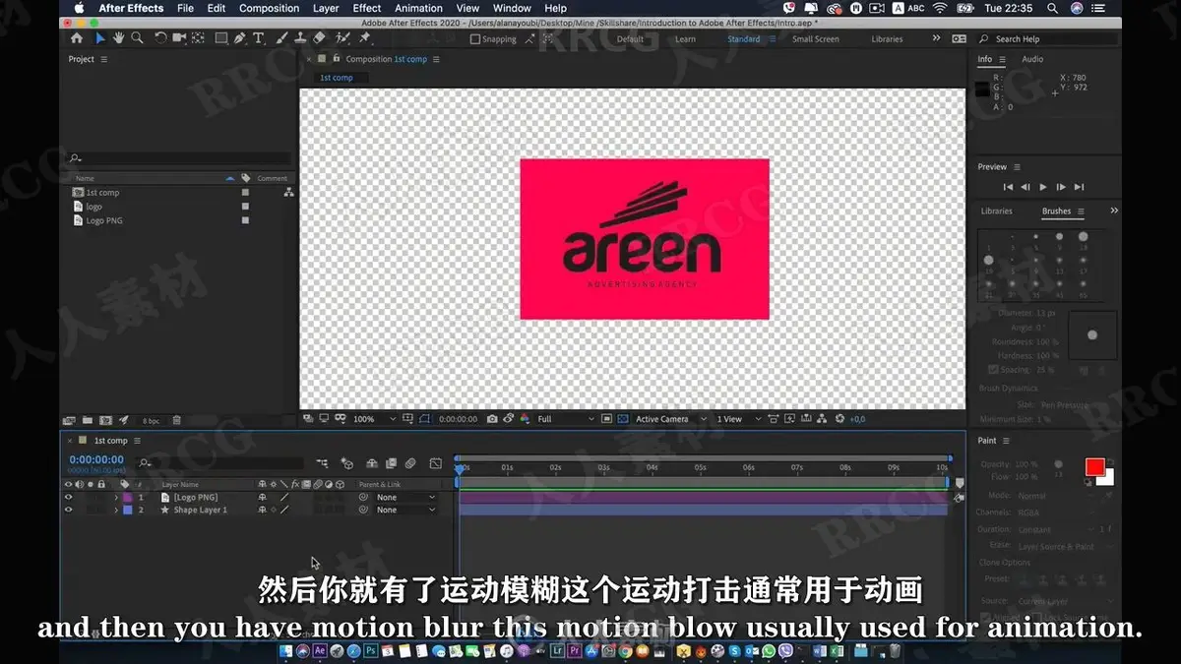
Task: Click the red foreground color swatch in Paint
Action: click(1094, 467)
